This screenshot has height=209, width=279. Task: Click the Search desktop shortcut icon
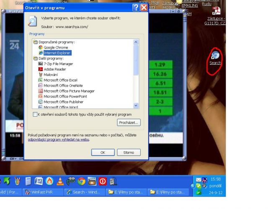click(x=215, y=58)
